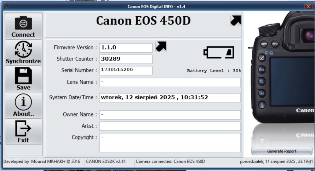Focus the Owner Name field
This screenshot has width=315, height=171.
tap(170, 115)
